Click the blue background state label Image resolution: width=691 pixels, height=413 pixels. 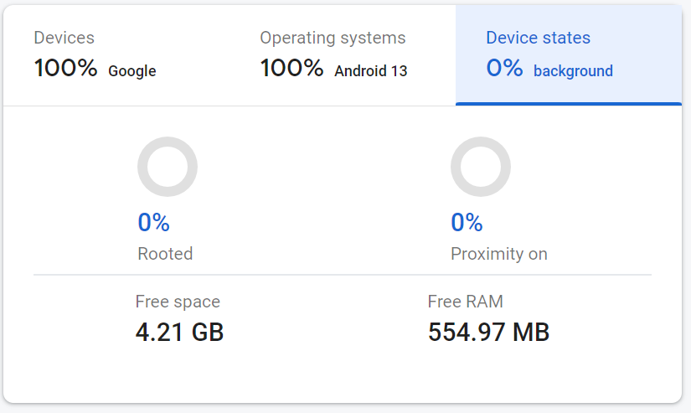pyautogui.click(x=573, y=71)
